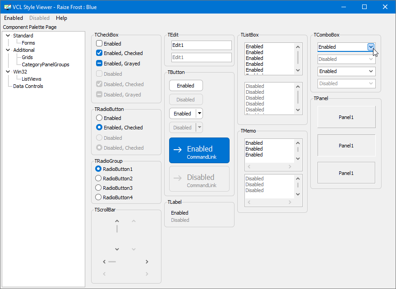This screenshot has width=396, height=289.
Task: Click enabled horizontal scrollbar thumb in TScrollBar
Action: pyautogui.click(x=112, y=262)
